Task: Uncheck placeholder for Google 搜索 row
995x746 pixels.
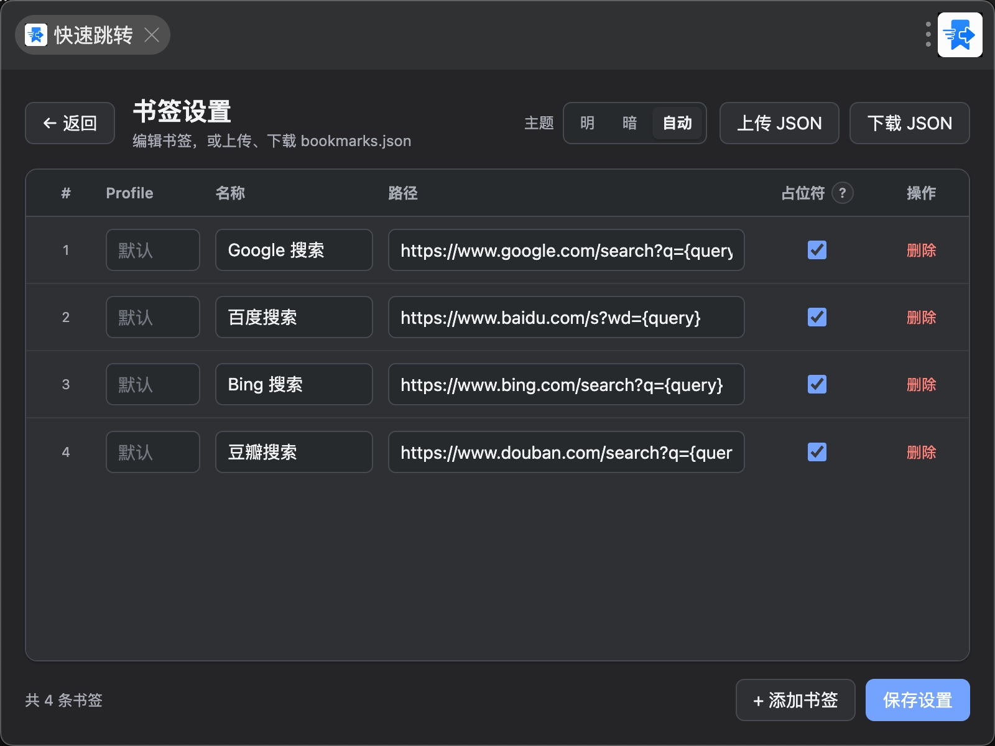Action: click(x=817, y=250)
